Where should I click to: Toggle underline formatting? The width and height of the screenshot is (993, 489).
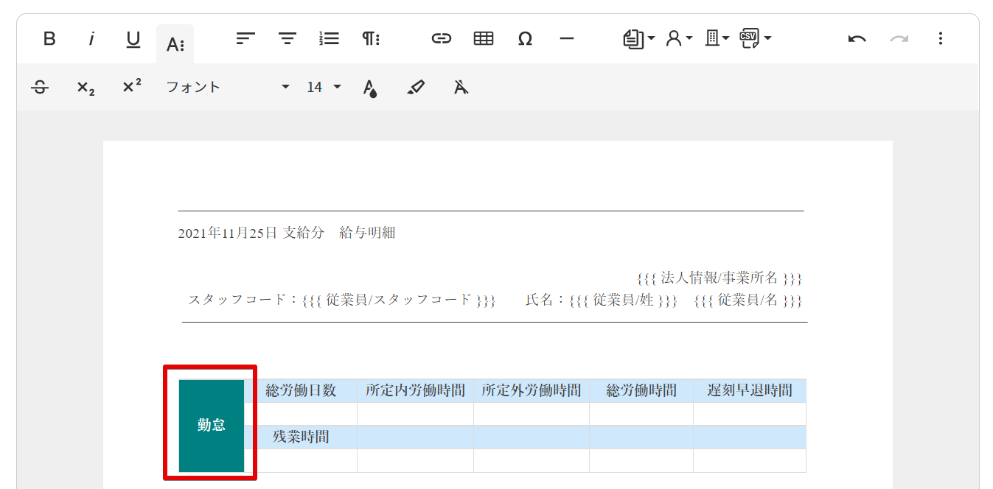(x=133, y=39)
